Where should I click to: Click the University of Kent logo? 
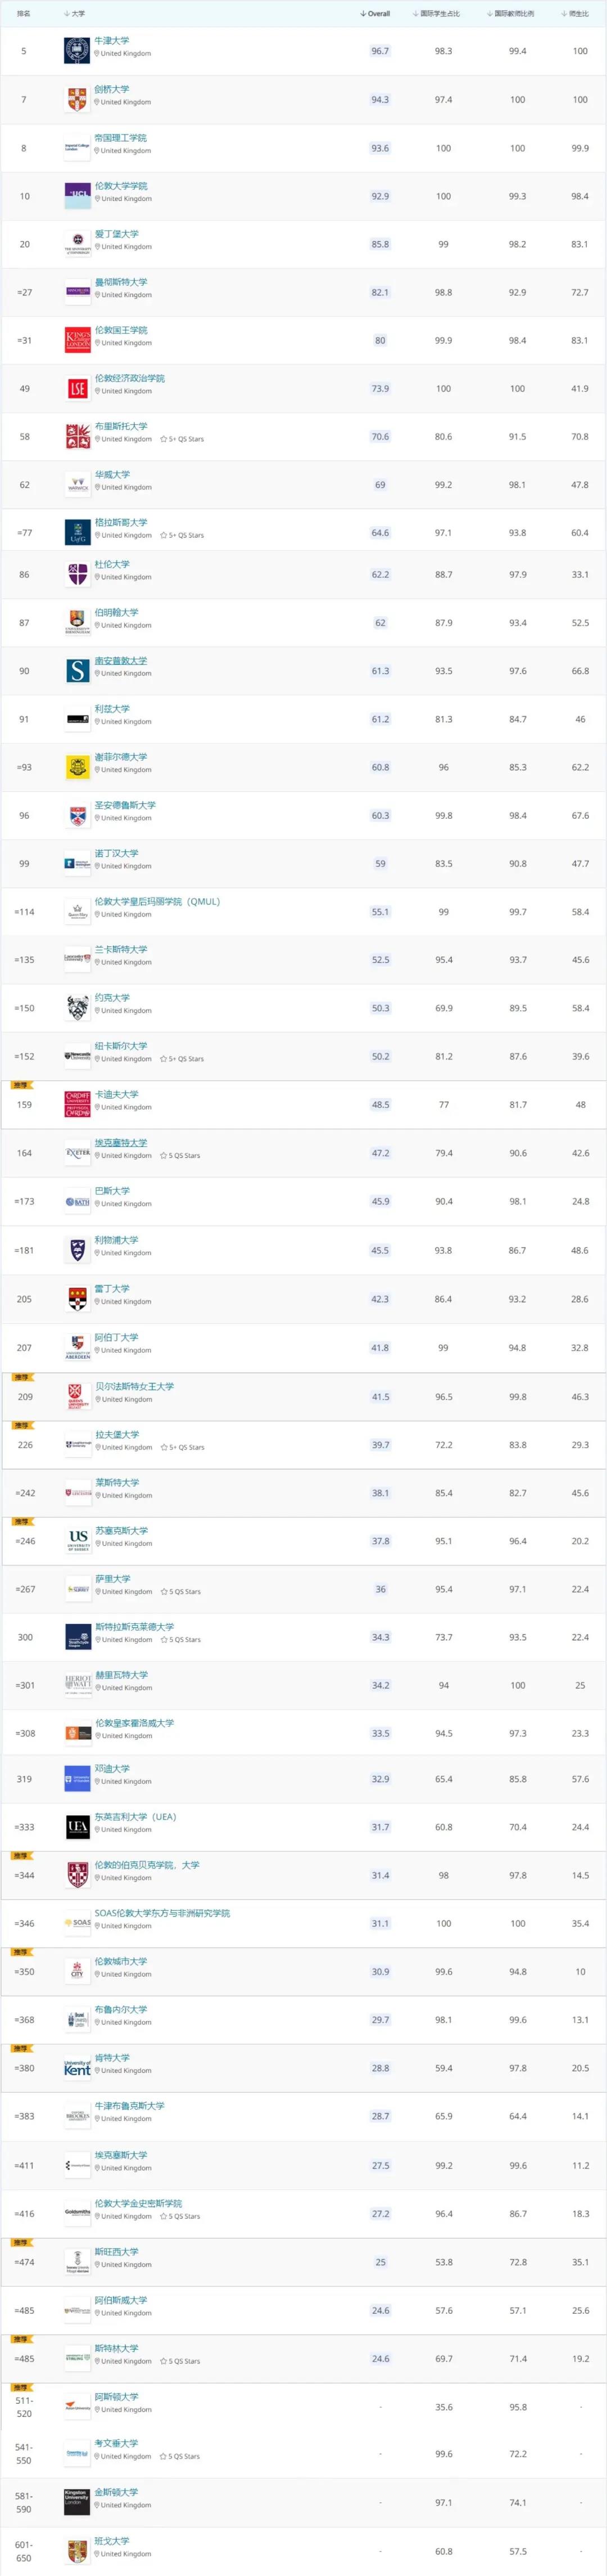coord(77,2068)
